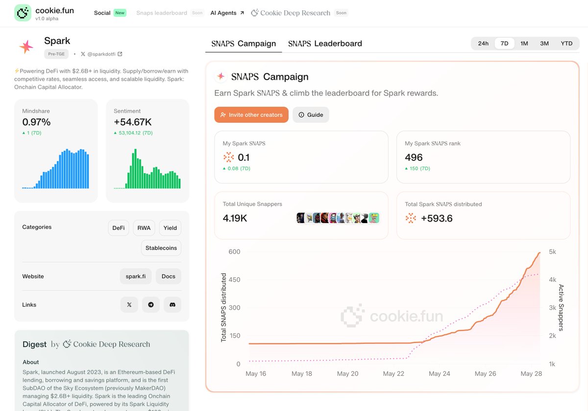The width and height of the screenshot is (588, 411).
Task: Select the 3M time range
Action: [544, 44]
